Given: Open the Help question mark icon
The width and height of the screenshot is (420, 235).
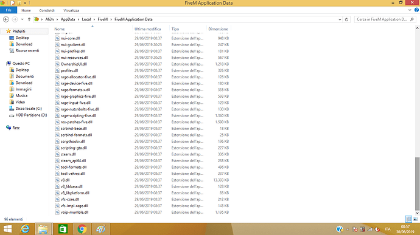Looking at the screenshot, I should [416, 10].
